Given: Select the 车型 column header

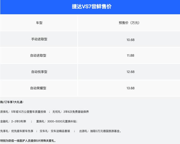Looking at the screenshot, I should click(x=39, y=23).
